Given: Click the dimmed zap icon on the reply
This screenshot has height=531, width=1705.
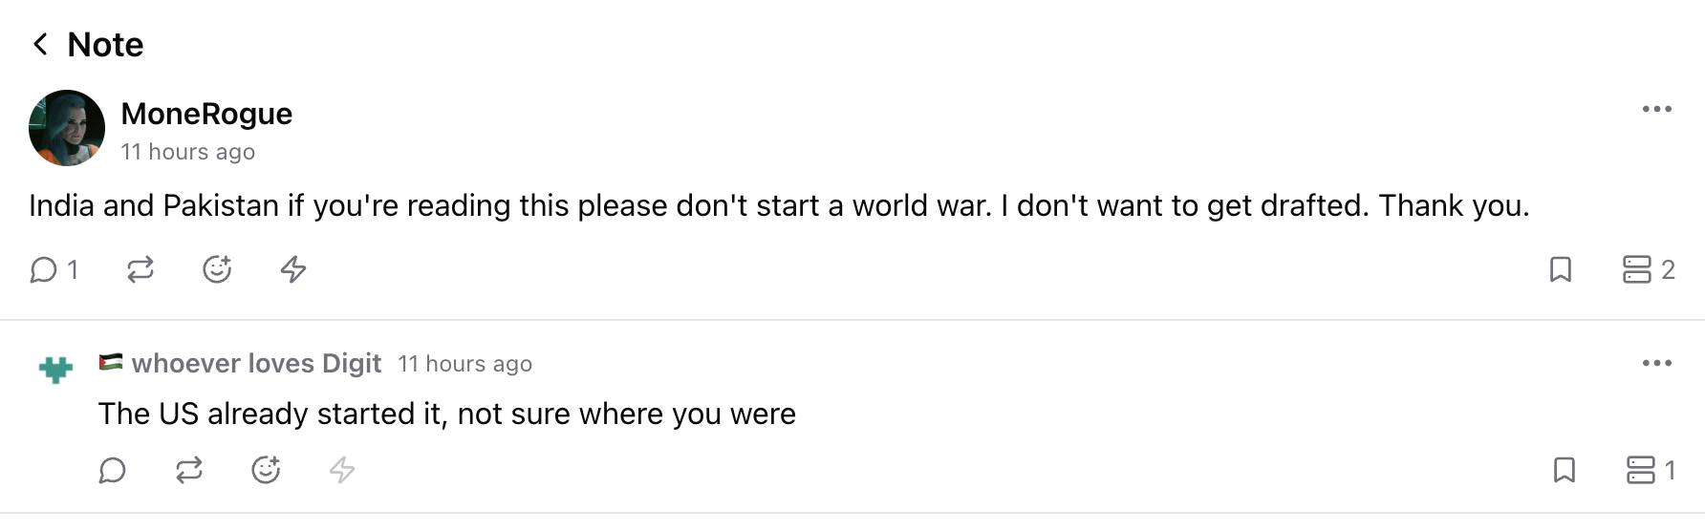Looking at the screenshot, I should (x=342, y=471).
